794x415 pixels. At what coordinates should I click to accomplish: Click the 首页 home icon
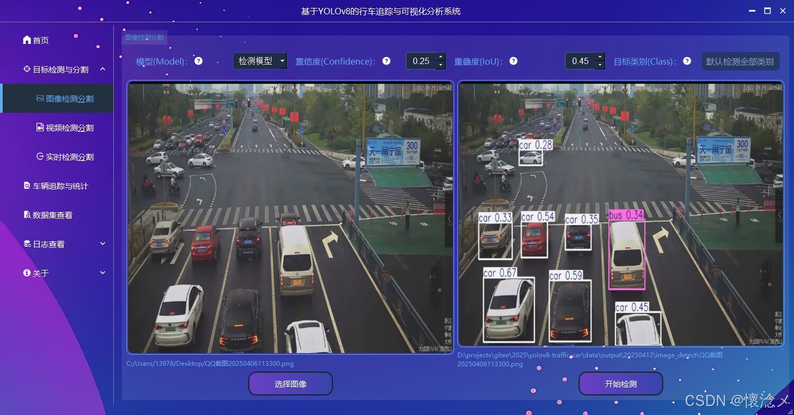[x=26, y=39]
